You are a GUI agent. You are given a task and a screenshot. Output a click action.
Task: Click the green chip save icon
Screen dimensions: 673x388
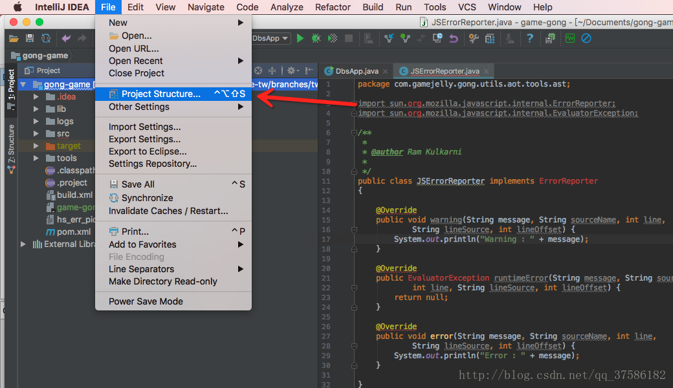pyautogui.click(x=550, y=39)
